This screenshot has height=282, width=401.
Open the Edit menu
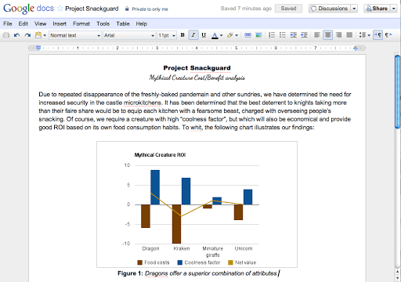pos(23,23)
